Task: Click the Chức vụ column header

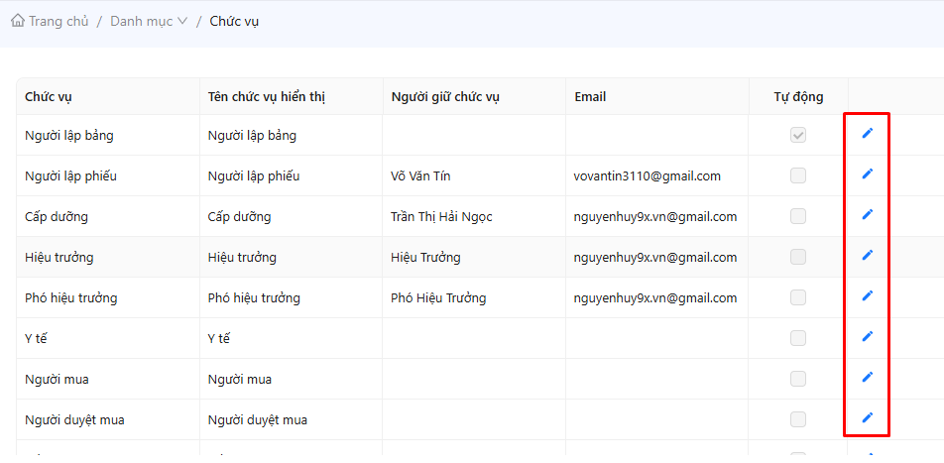Action: [49, 97]
